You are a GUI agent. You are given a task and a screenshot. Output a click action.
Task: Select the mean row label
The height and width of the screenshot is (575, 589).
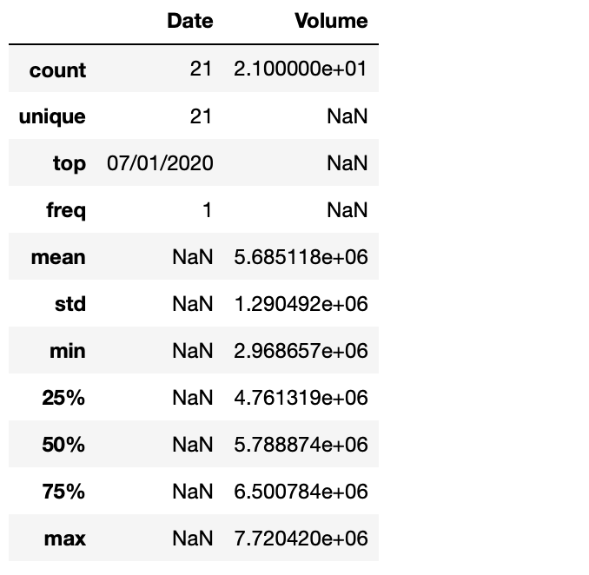click(59, 258)
